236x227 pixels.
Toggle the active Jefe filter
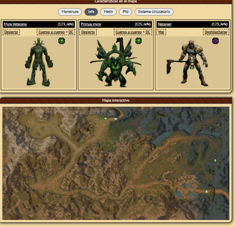point(91,12)
